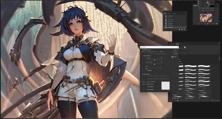
Task: Switch to the Brushes tab
Action: coord(177,44)
